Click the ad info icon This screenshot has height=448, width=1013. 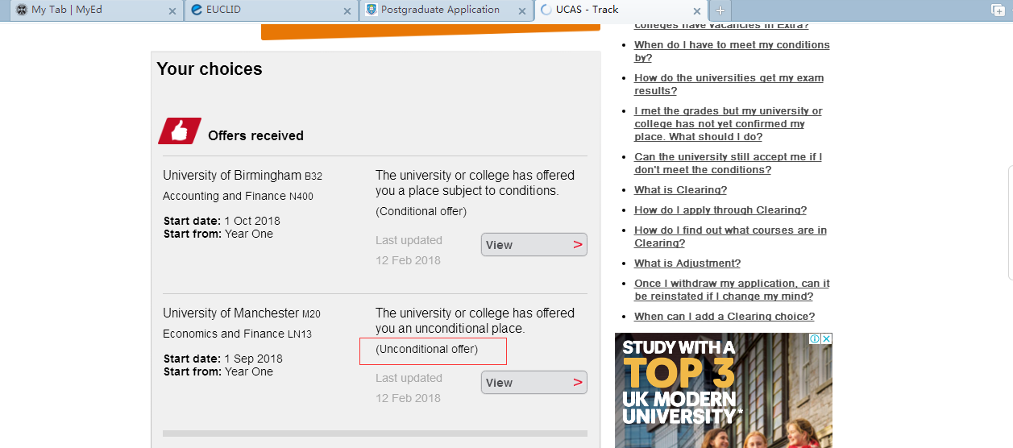(815, 339)
